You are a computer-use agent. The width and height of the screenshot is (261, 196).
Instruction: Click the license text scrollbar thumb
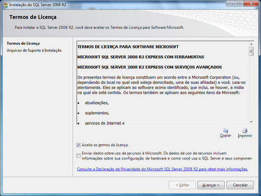[251, 52]
